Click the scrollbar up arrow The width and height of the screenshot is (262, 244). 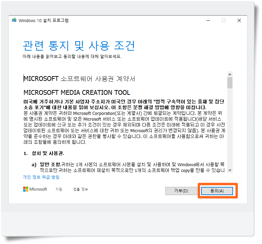click(x=230, y=74)
